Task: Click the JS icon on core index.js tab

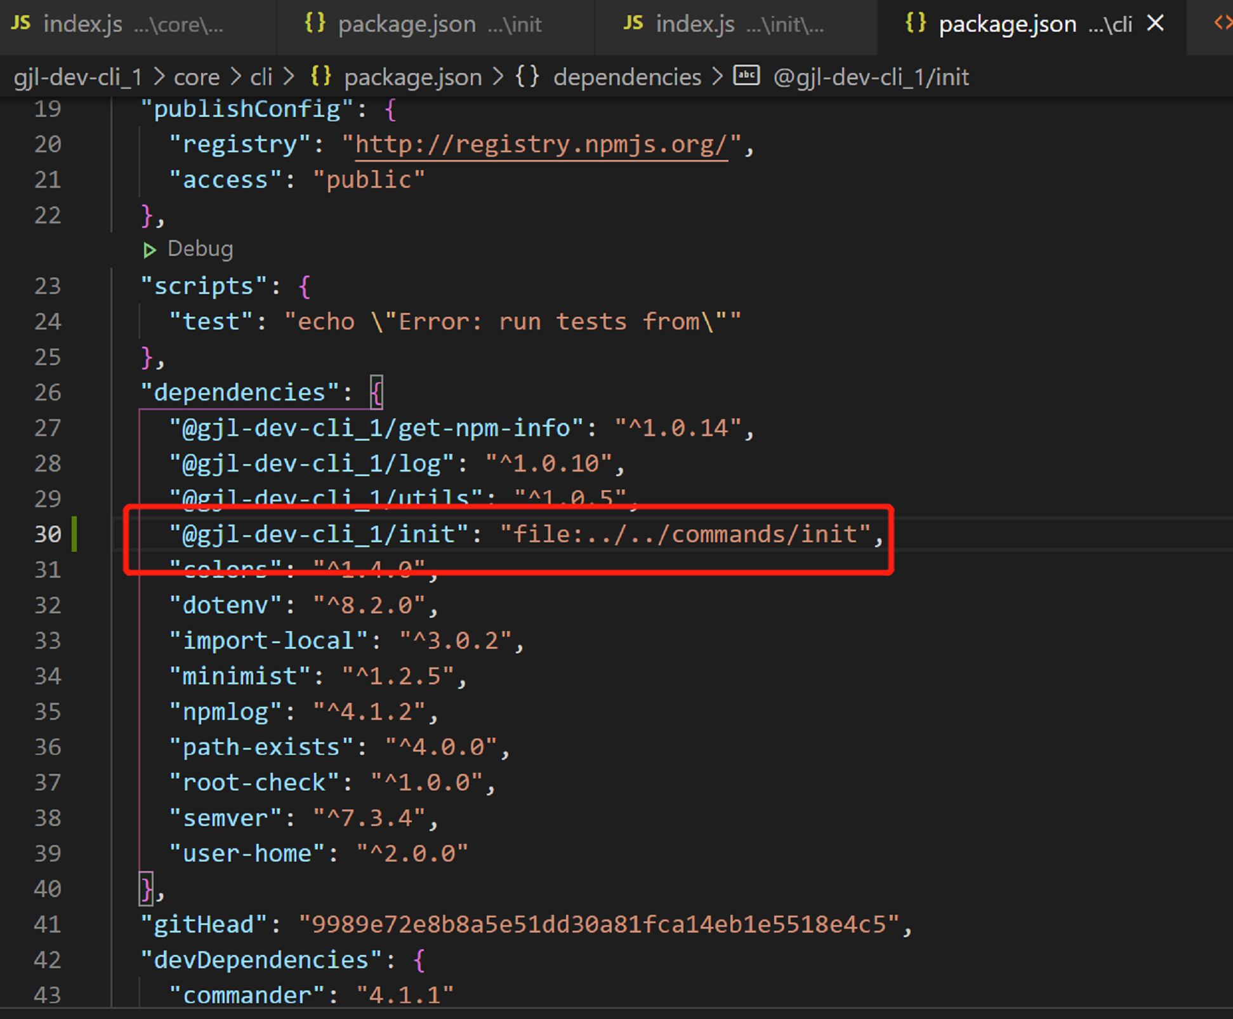Action: click(x=21, y=23)
